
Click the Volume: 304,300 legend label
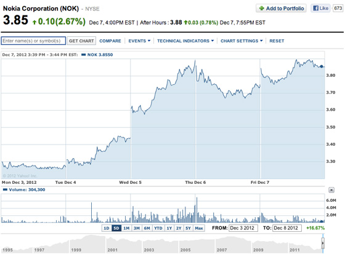tap(27, 189)
